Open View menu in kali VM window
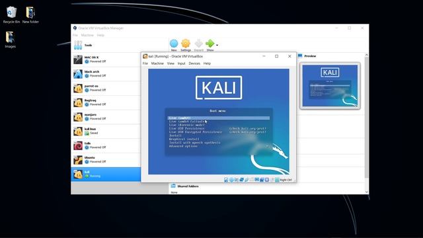 click(x=171, y=63)
